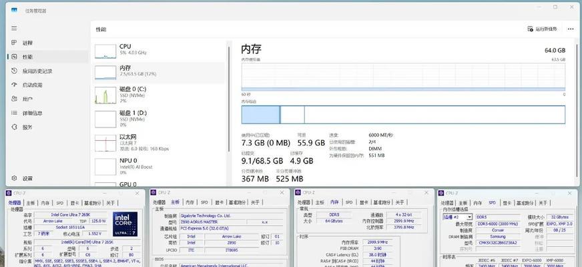Click the "Intel Core Ultra 7 265K" name field

[70, 215]
